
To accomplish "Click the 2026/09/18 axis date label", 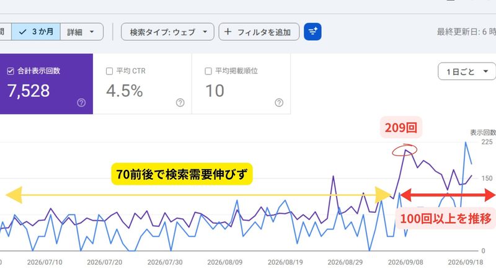I will coord(466,262).
